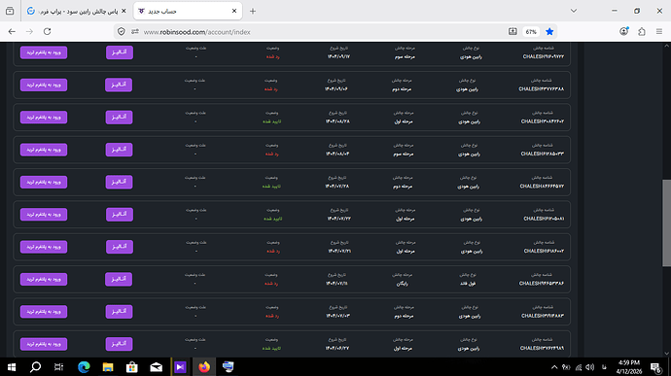
Task: Close the پاس چالش رابین سود tab
Action: [124, 11]
